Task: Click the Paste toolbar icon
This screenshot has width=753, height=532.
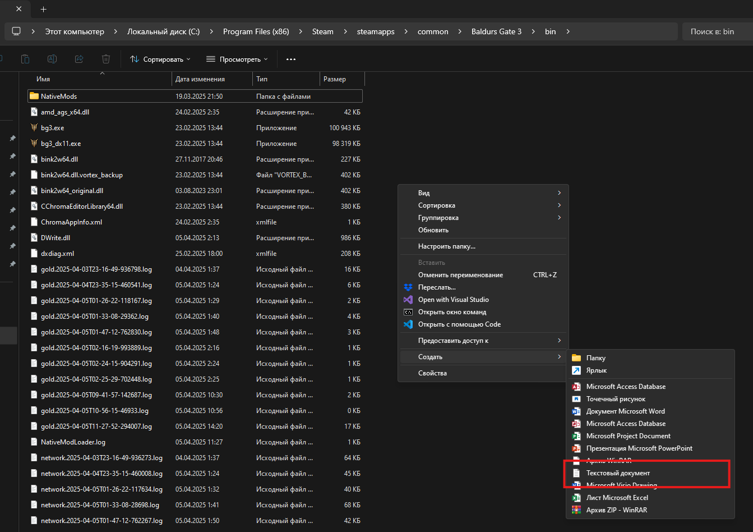Action: tap(25, 59)
